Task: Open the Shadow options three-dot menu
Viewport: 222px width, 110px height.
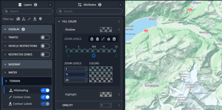Action: (x=119, y=30)
